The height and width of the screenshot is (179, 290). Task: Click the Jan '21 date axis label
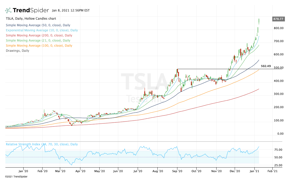pos(254,171)
